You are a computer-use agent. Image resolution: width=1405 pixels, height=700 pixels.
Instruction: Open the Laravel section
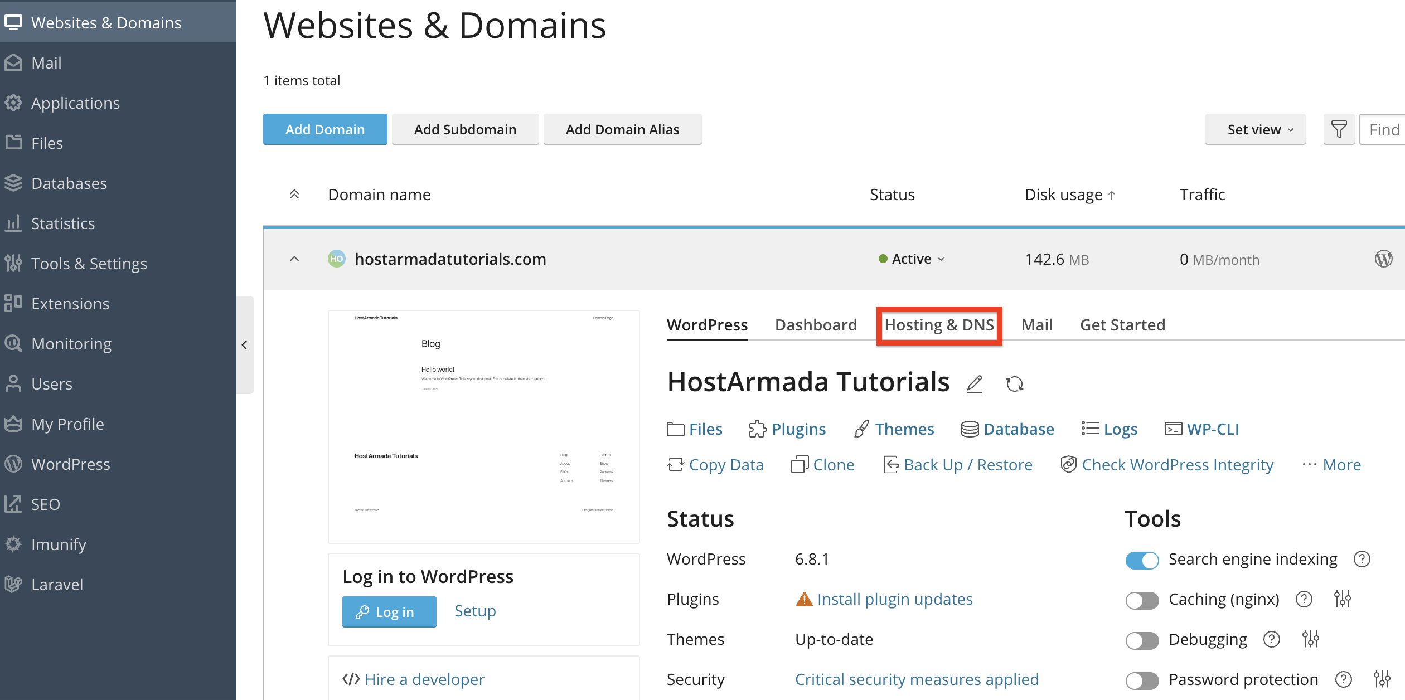coord(57,584)
